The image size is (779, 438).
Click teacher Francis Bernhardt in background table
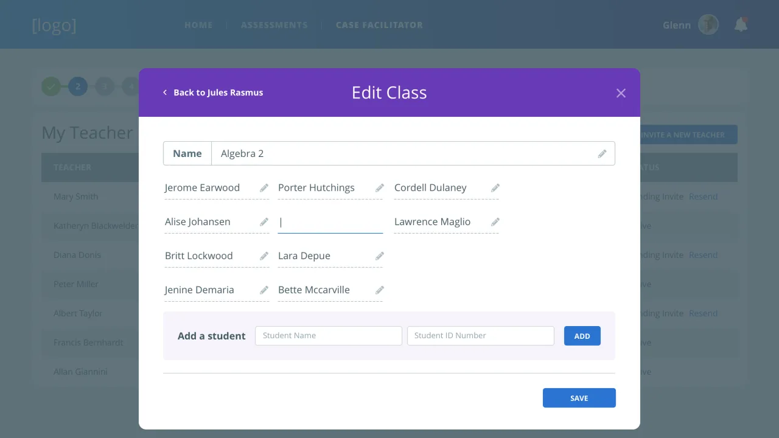click(88, 342)
